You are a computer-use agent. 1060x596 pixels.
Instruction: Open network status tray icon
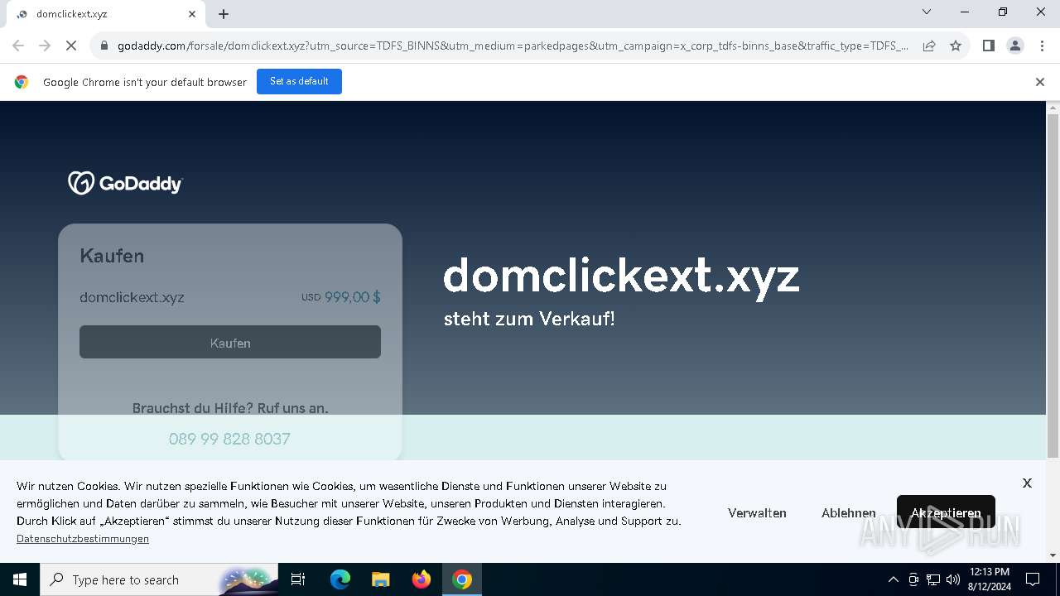(933, 579)
